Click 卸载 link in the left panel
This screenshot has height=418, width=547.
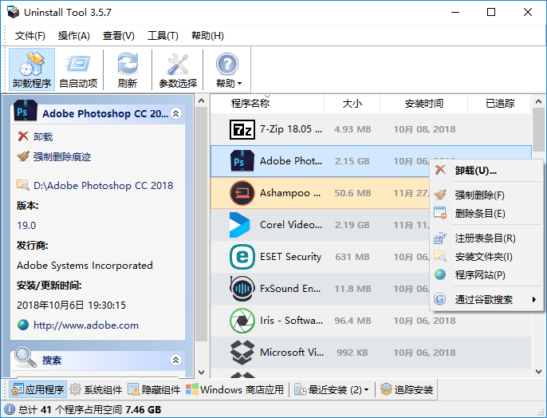pos(43,136)
